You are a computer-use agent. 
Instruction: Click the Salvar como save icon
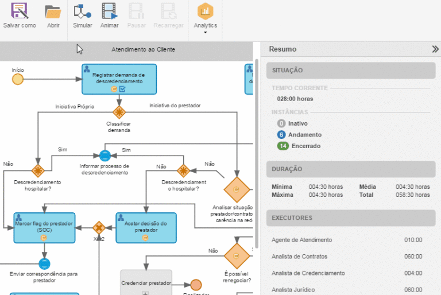pyautogui.click(x=20, y=11)
